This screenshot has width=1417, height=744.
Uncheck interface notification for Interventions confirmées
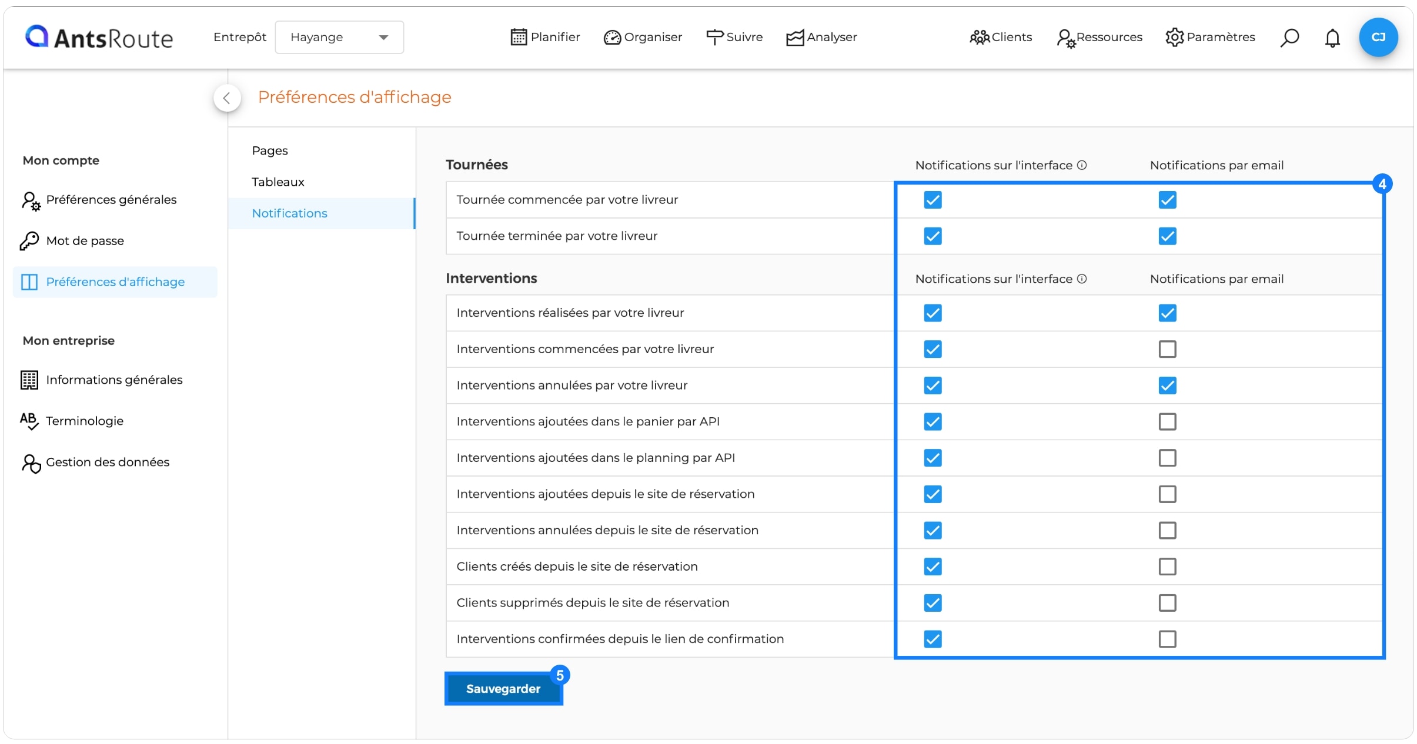click(933, 639)
